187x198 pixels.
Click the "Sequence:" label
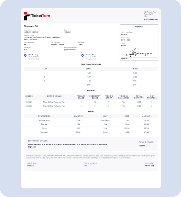click(81, 42)
